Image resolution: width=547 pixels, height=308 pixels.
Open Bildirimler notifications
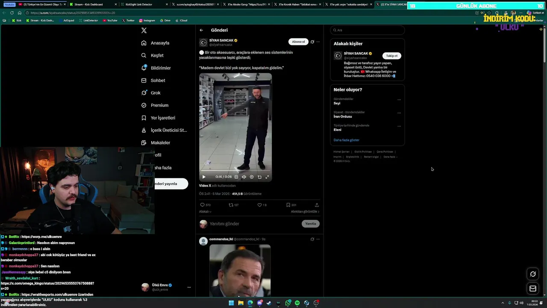tap(156, 68)
